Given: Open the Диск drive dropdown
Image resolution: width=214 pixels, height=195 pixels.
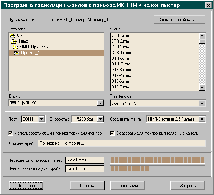Looking at the screenshot, I should click(x=100, y=103).
